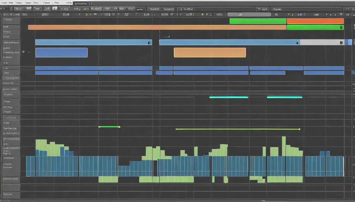Screen dimensions: 355x202
Task: Click the triangle handle ending the first long blue clip
Action: tap(149, 42)
